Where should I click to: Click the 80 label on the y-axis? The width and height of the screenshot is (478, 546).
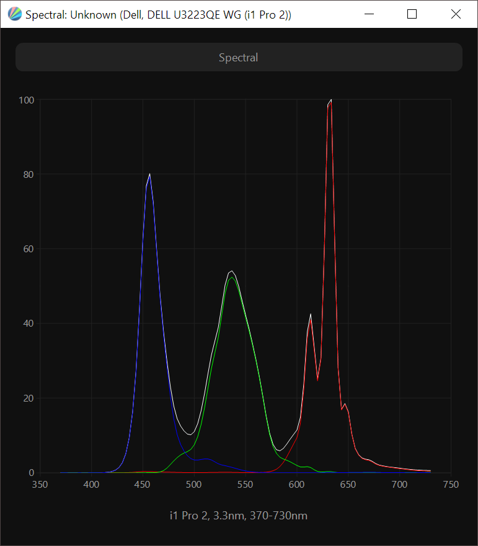click(29, 174)
